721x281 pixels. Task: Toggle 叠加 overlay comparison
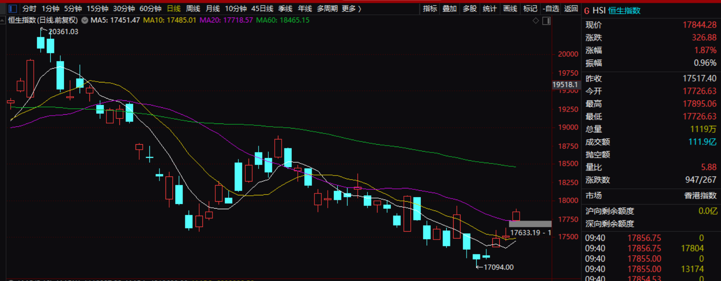tap(449, 9)
